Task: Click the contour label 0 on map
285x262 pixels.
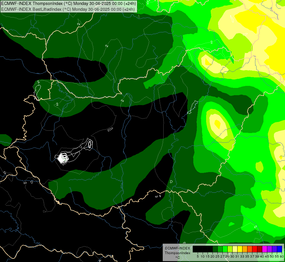Action: point(63,164)
